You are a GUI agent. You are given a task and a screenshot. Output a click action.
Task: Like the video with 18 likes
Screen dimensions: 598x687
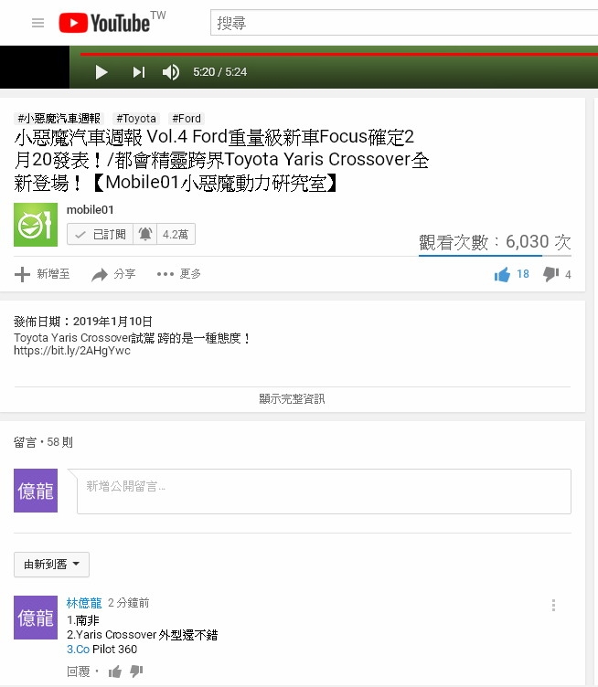tap(512, 274)
